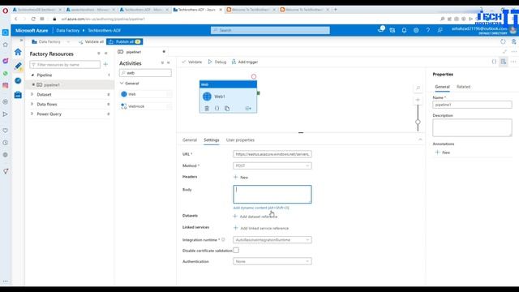Screen dimensions: 519x292
Task: Click the canvas zoom slider handle
Action: 418,122
